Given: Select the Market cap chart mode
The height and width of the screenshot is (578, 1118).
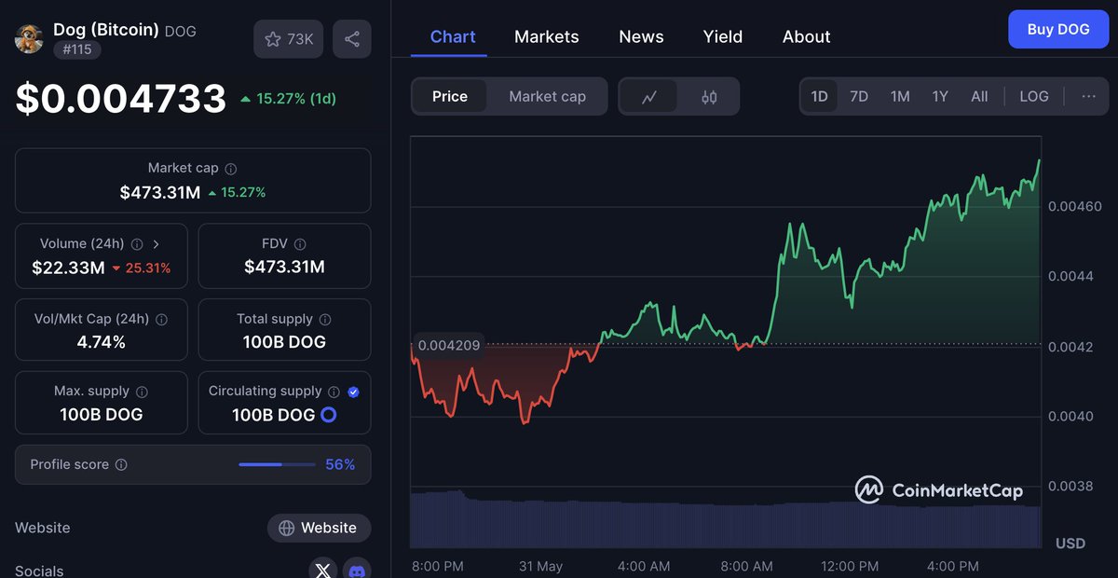Looking at the screenshot, I should (547, 96).
